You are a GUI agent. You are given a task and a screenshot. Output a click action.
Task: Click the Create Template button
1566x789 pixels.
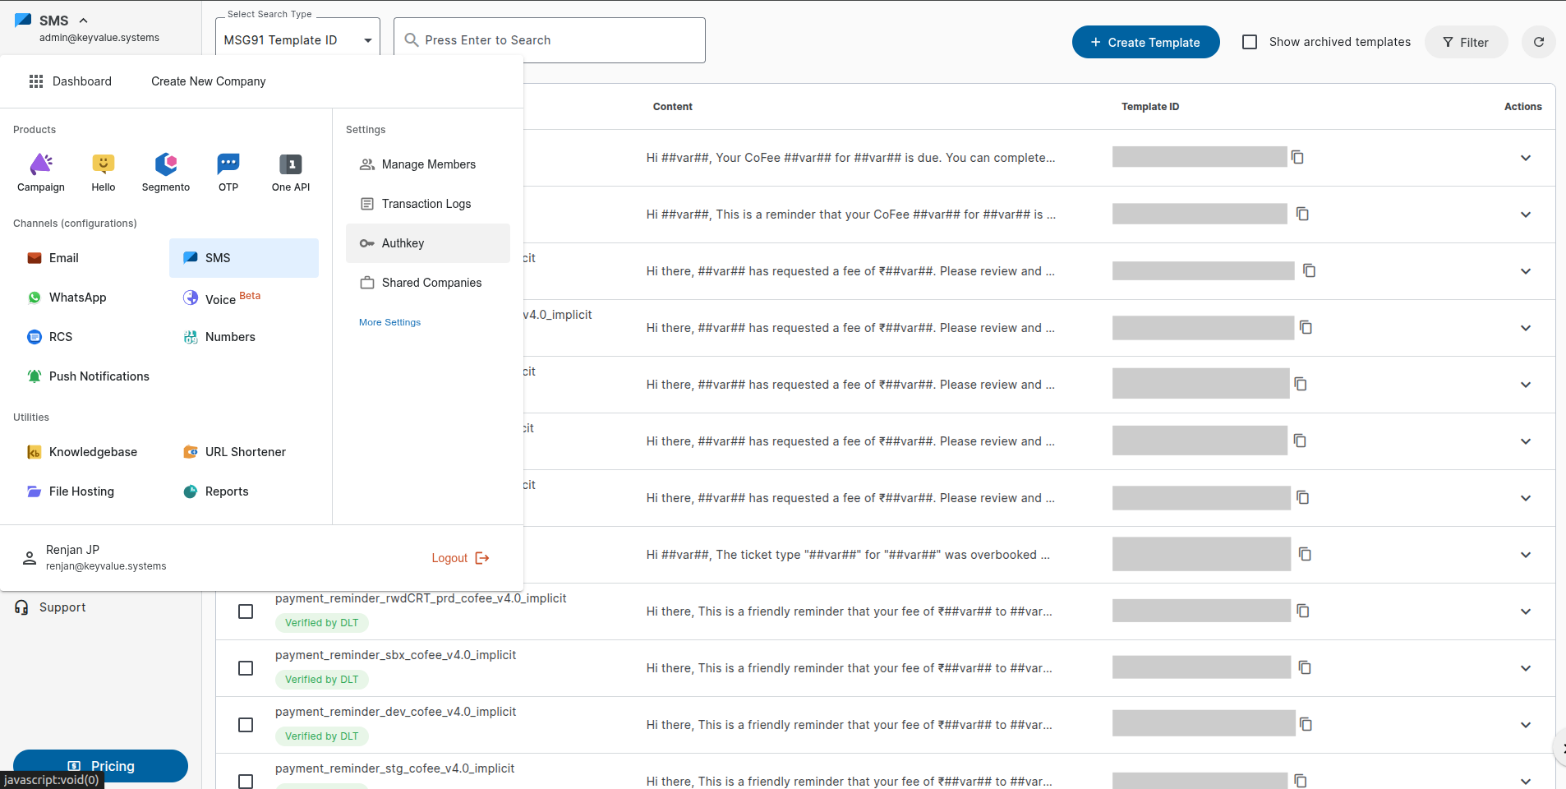pyautogui.click(x=1145, y=42)
